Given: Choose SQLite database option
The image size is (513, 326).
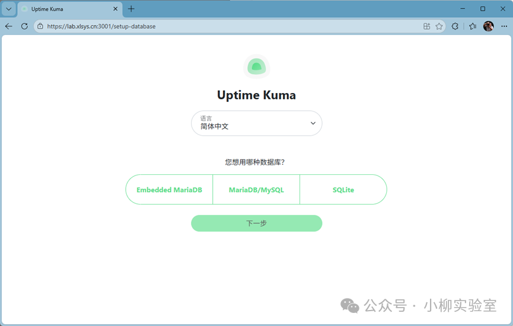Looking at the screenshot, I should pos(343,190).
